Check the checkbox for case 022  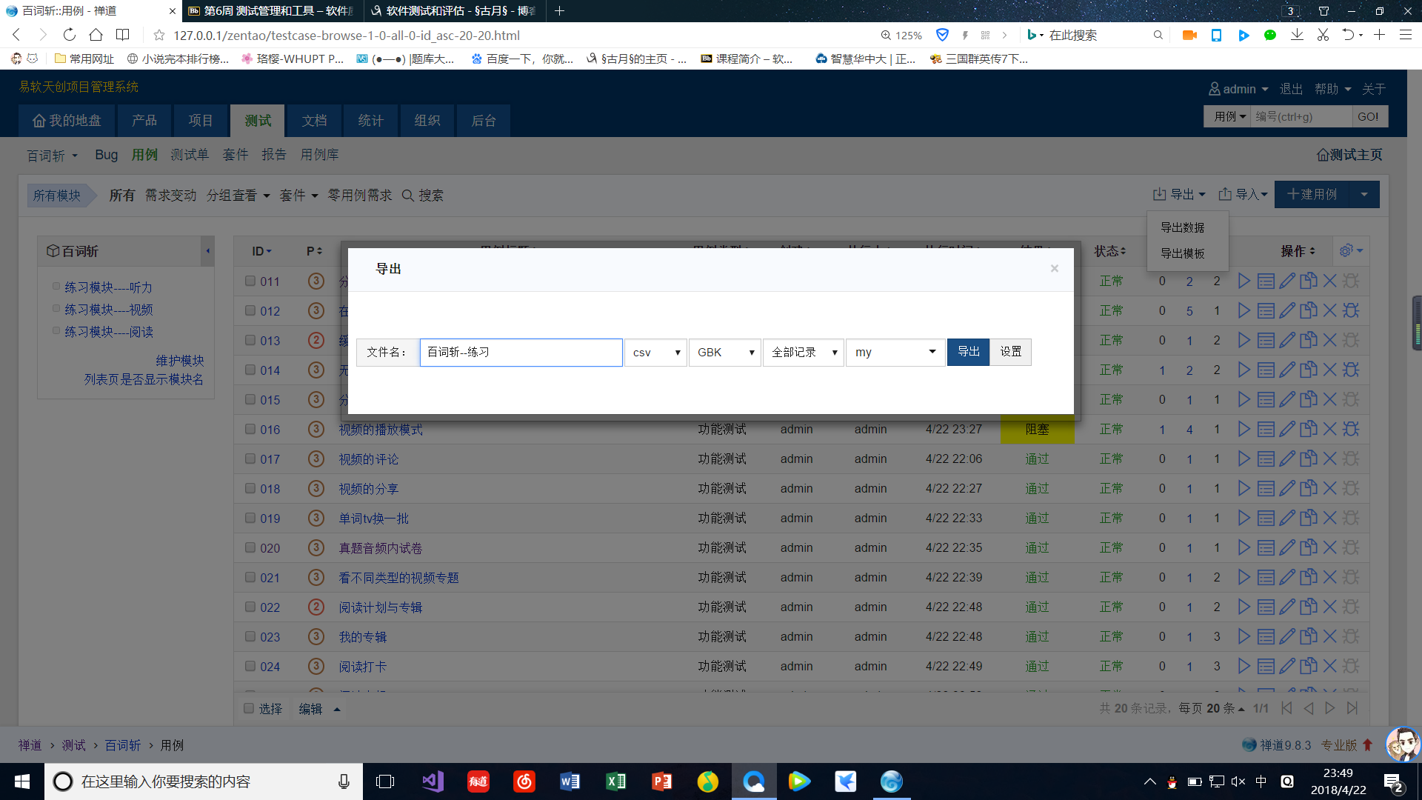coord(250,607)
